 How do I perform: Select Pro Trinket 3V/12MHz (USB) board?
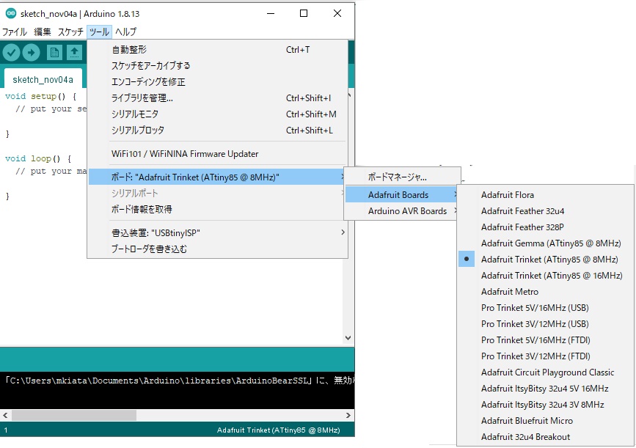click(546, 324)
